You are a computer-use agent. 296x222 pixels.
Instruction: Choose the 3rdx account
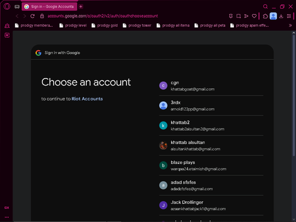211,105
